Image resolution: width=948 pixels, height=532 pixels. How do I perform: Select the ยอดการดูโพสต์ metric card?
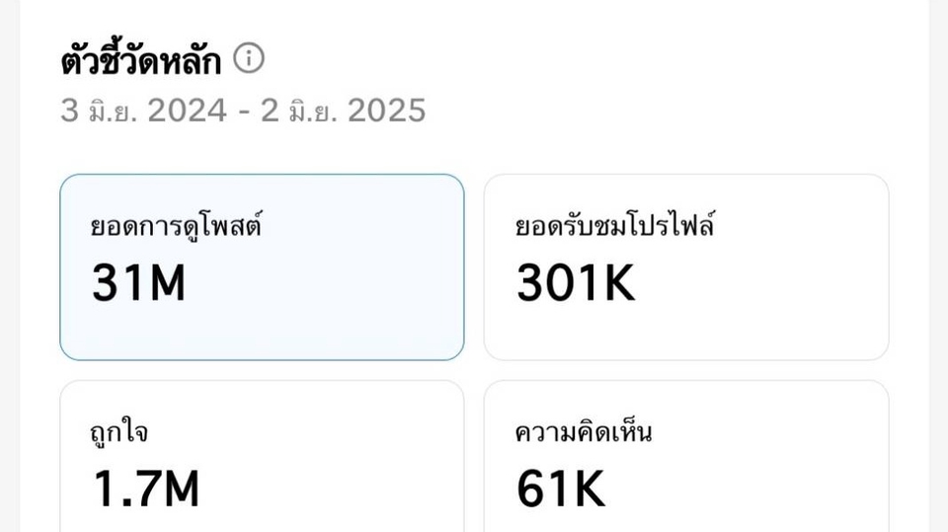(262, 266)
